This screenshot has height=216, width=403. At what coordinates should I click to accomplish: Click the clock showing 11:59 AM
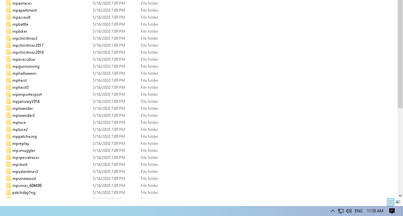(375, 211)
